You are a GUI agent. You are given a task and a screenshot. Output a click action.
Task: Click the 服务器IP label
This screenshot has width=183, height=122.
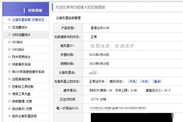(x=67, y=46)
